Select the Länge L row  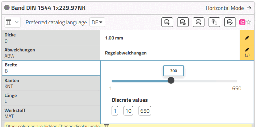pos(51,98)
